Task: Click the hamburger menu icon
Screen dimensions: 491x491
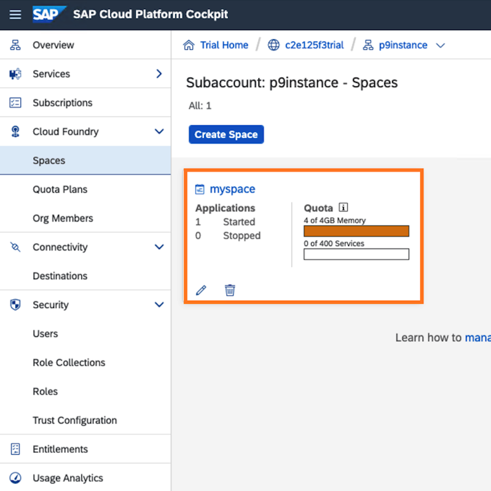Action: pos(15,14)
